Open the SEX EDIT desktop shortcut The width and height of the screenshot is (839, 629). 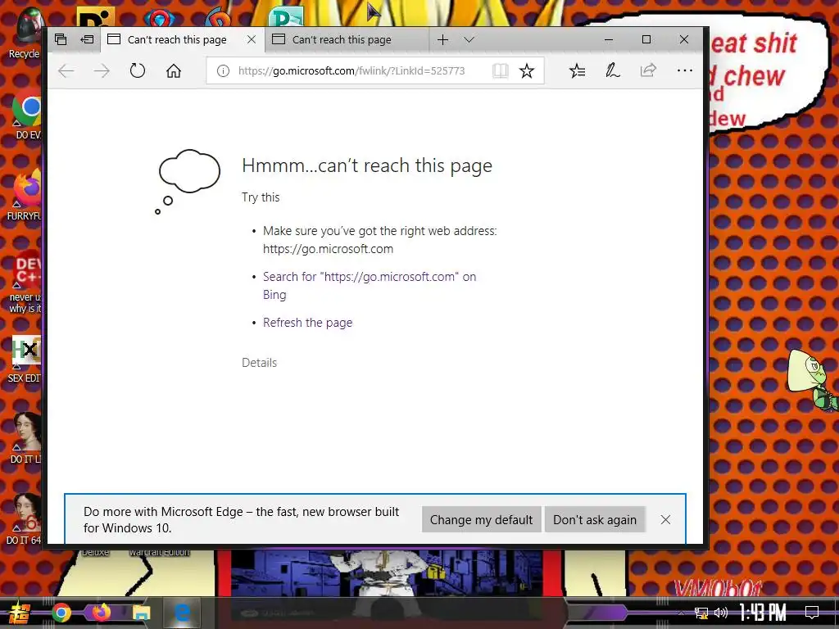[25, 360]
